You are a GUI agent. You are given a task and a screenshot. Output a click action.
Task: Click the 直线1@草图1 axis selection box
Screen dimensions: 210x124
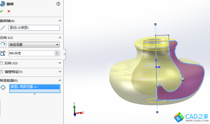(34, 28)
